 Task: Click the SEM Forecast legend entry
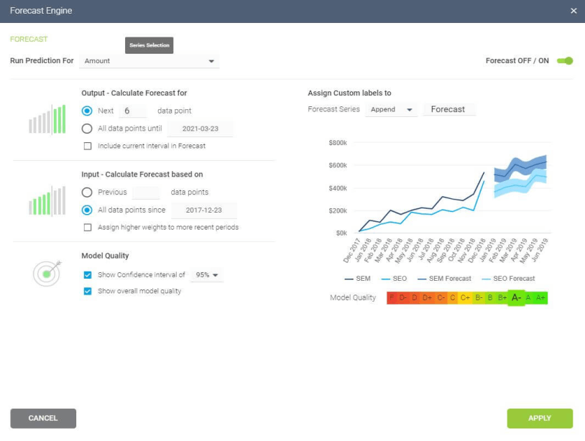pyautogui.click(x=444, y=279)
